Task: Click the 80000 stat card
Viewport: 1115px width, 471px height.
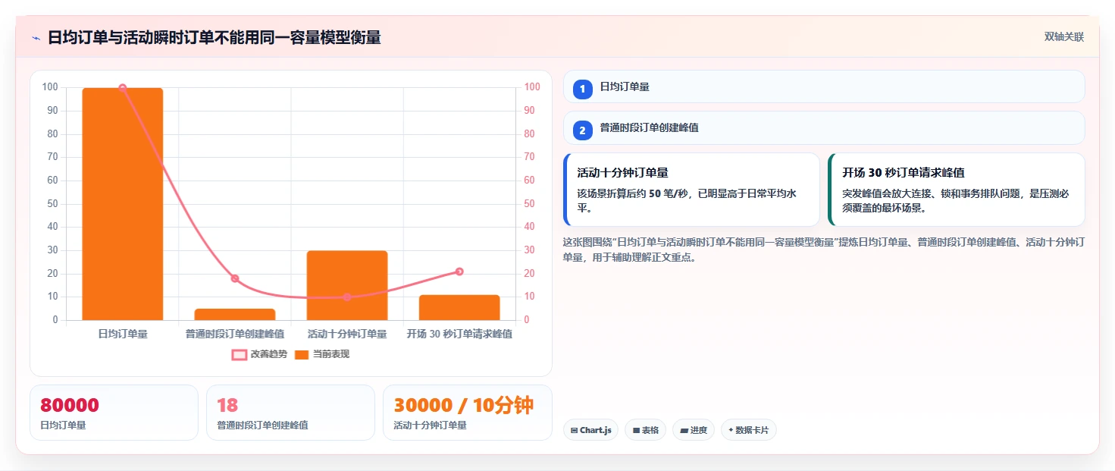Action: [x=114, y=413]
